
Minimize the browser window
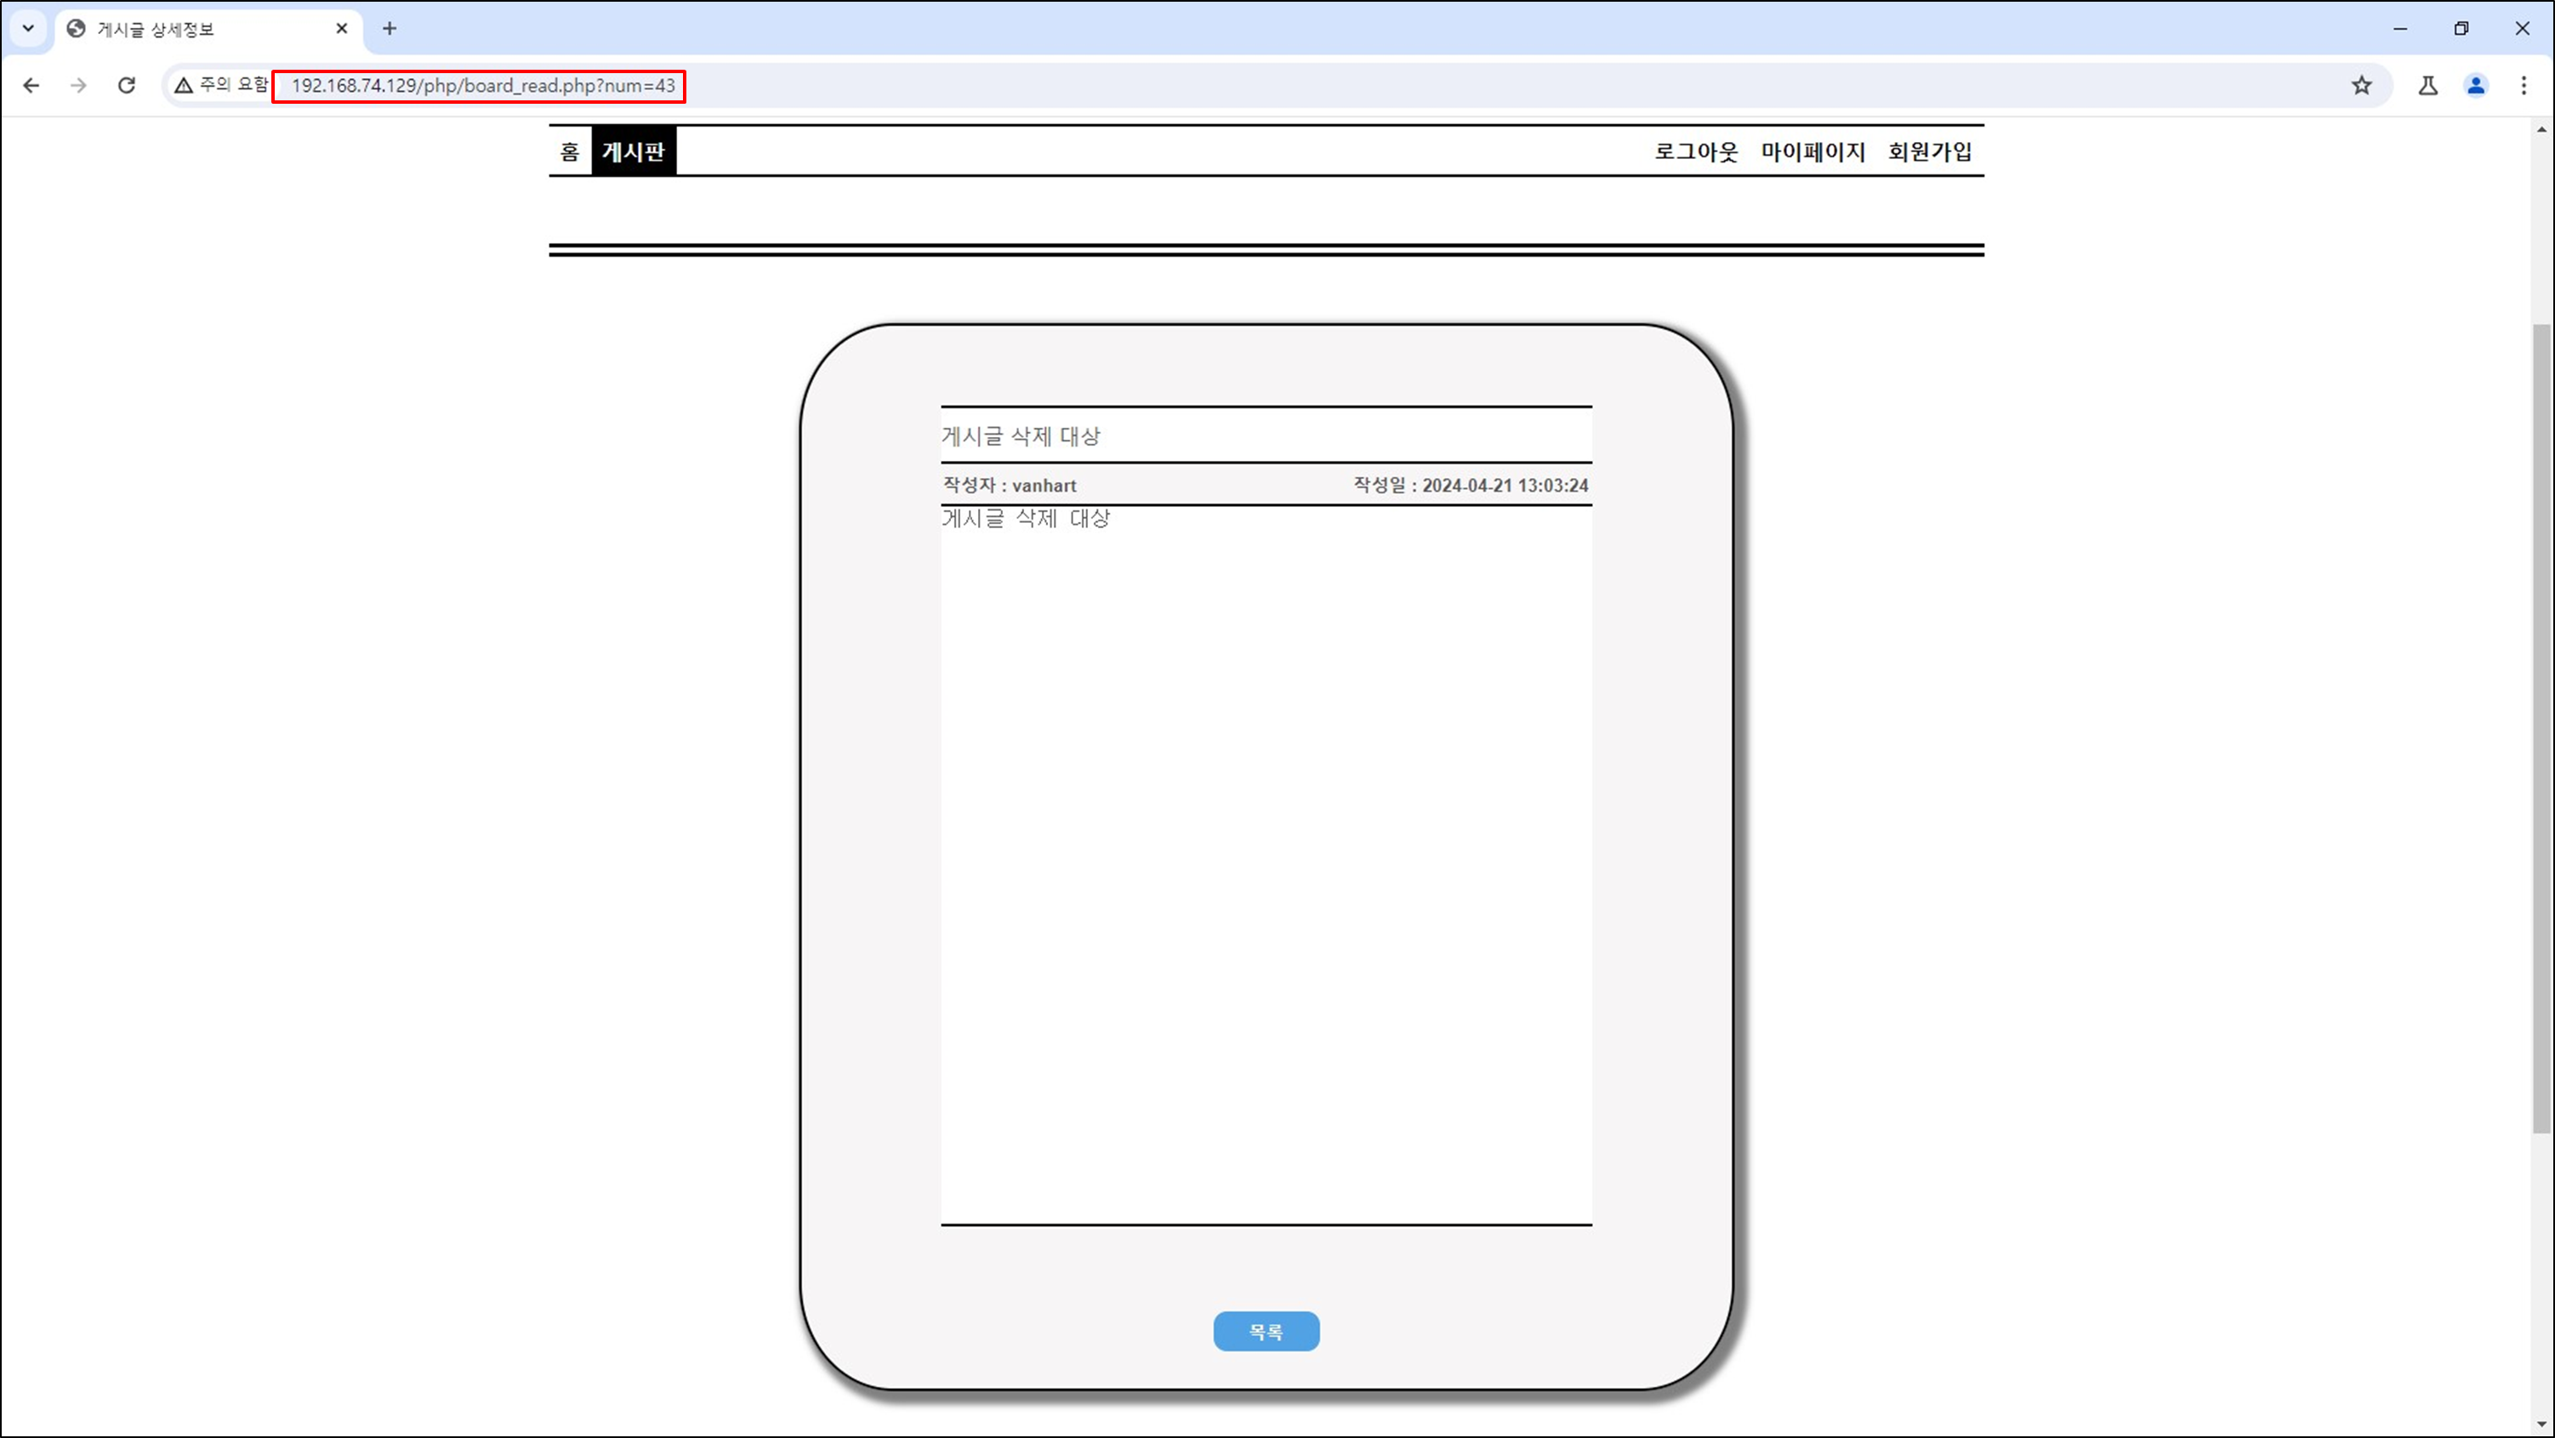click(x=2400, y=29)
